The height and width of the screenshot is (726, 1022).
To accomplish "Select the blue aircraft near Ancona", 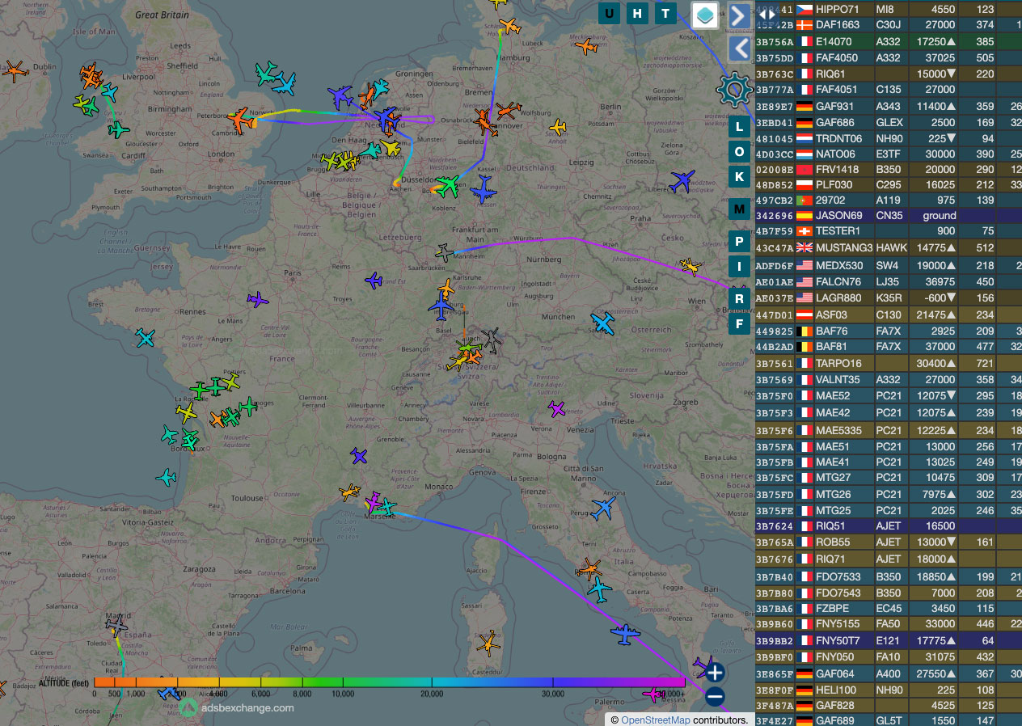I will click(x=603, y=509).
